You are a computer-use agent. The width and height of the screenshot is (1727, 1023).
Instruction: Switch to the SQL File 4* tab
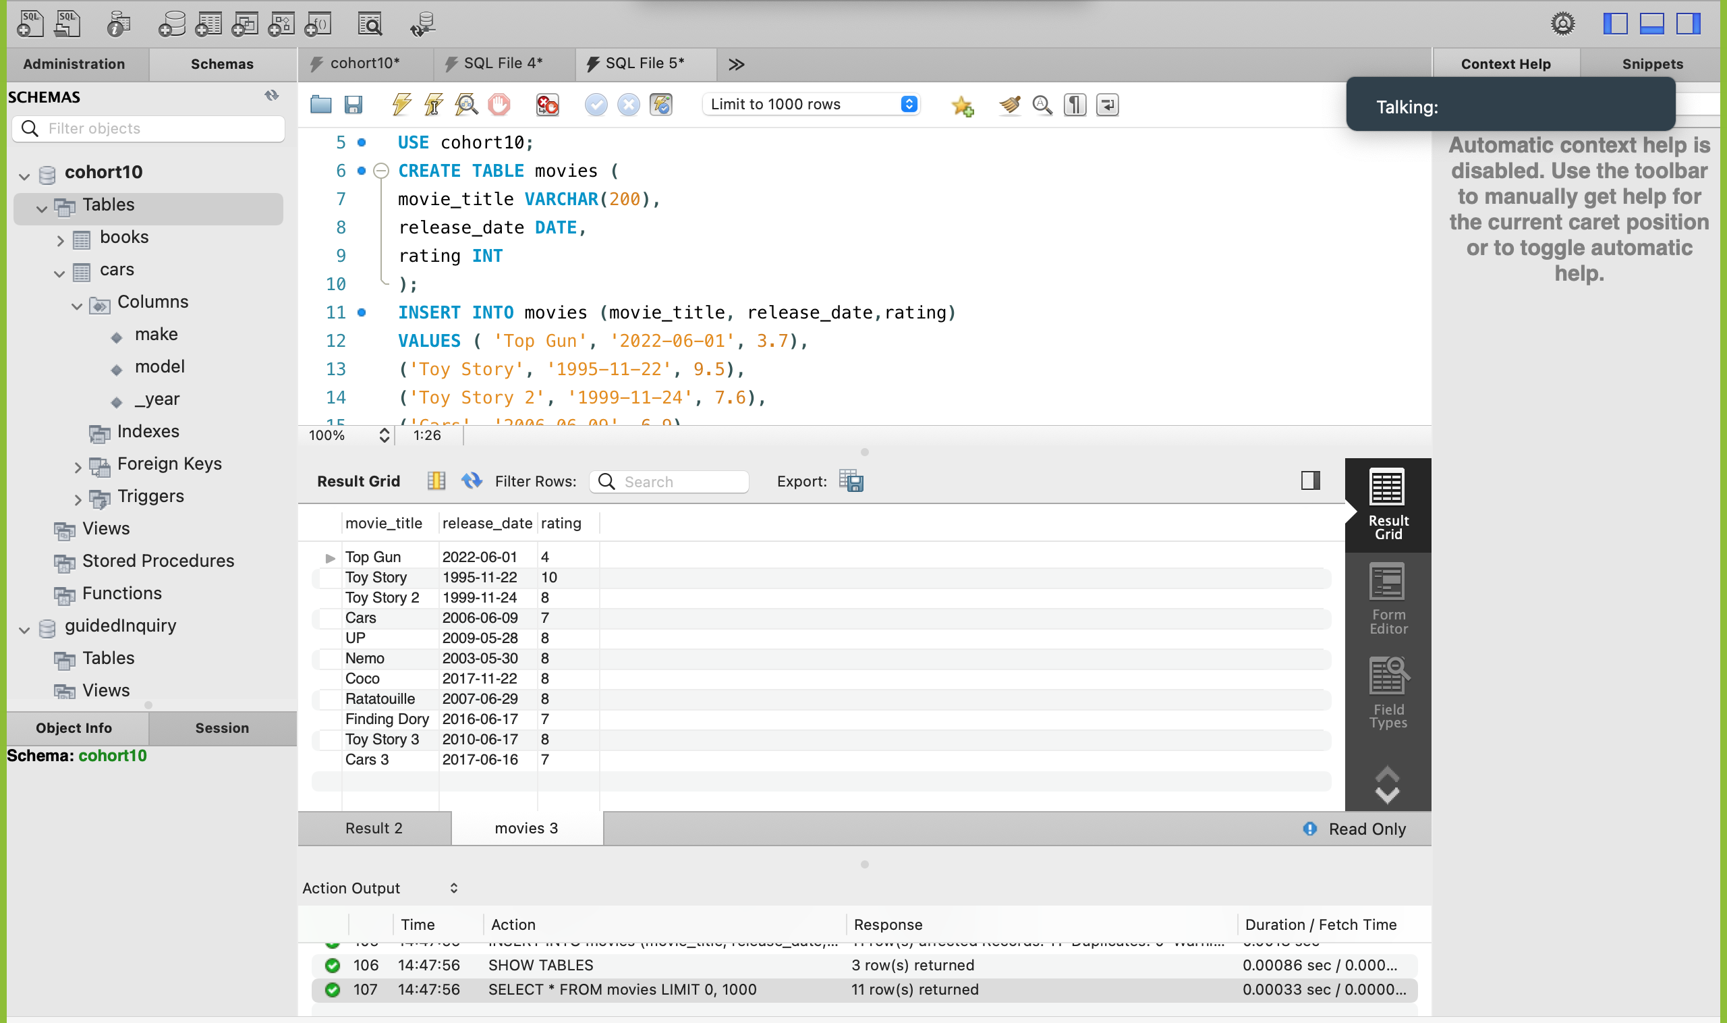tap(503, 63)
